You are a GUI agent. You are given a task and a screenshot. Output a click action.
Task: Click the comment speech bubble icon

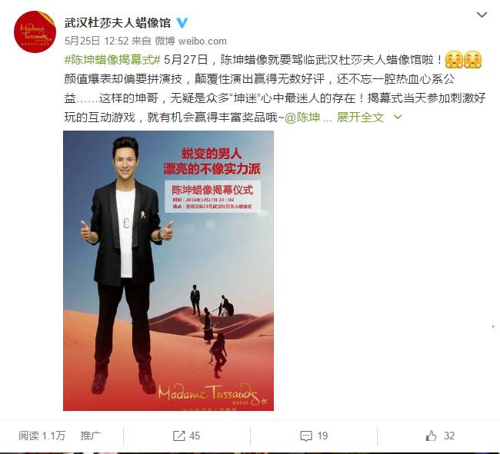click(x=306, y=436)
